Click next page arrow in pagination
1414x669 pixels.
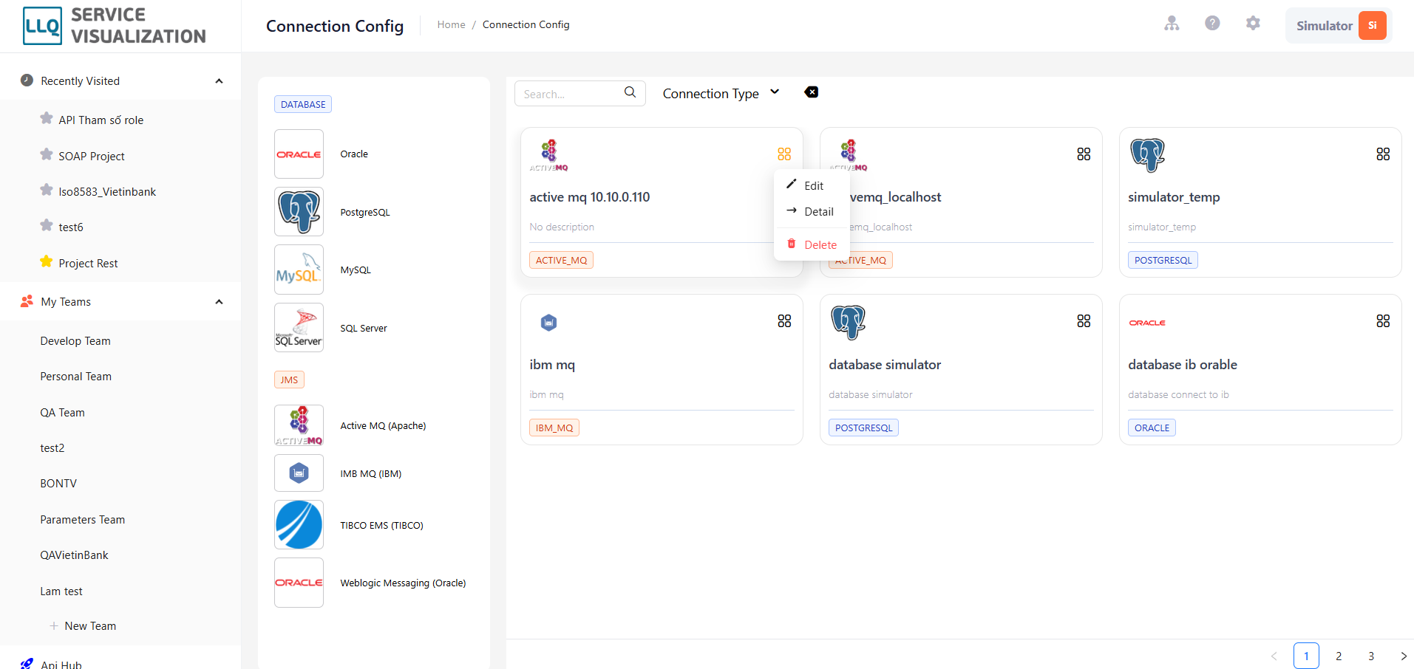[x=1404, y=656]
